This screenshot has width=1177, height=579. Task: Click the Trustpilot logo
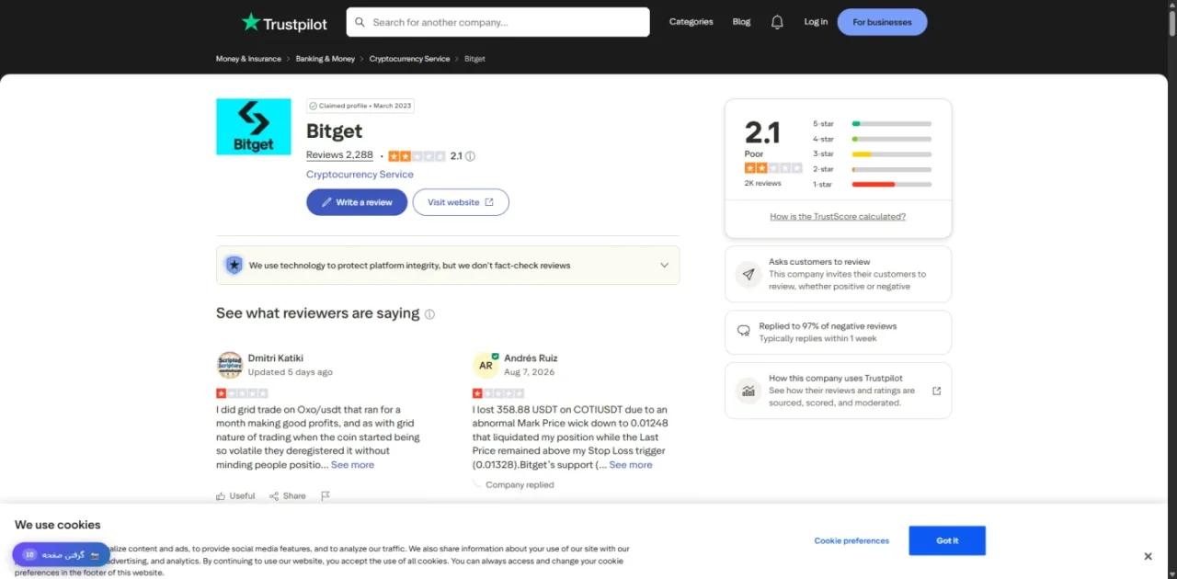284,22
